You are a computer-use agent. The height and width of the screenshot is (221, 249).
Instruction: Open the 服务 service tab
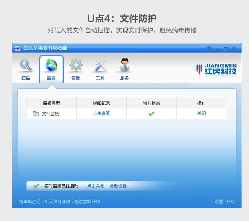click(124, 69)
